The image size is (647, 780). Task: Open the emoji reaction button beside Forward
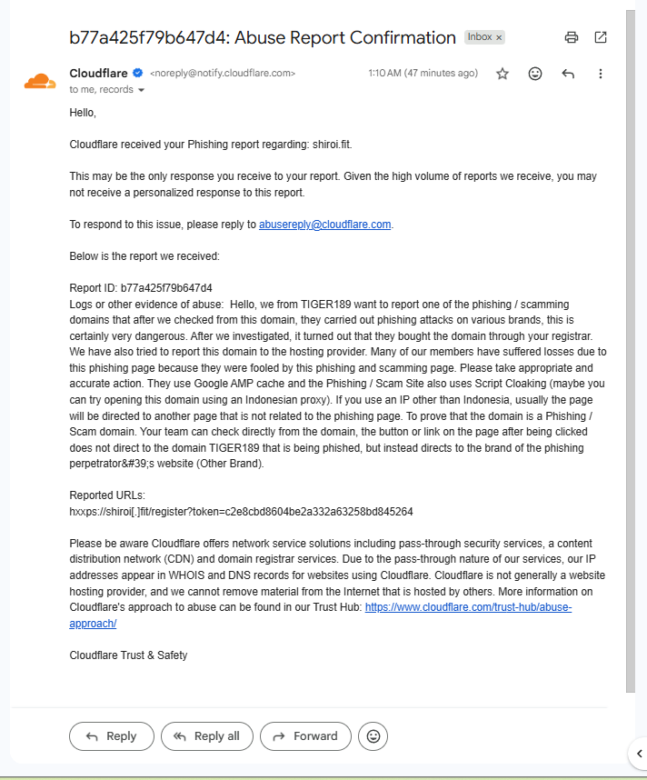click(x=373, y=736)
